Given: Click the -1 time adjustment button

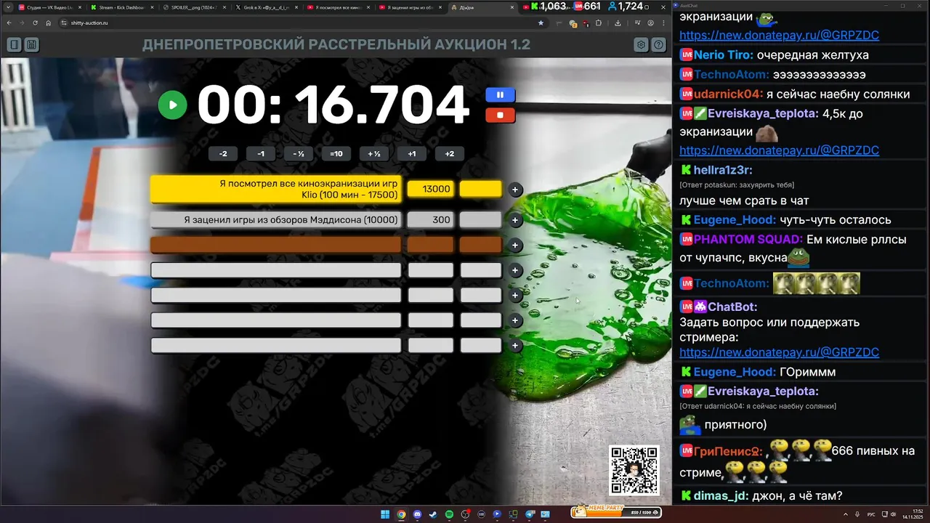Looking at the screenshot, I should [x=261, y=154].
